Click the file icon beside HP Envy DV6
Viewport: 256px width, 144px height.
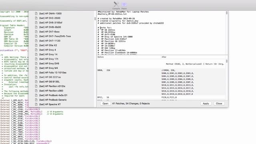point(36,64)
